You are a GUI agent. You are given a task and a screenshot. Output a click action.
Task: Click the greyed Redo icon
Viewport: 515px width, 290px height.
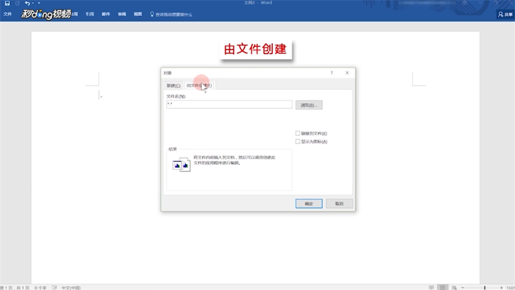tap(18, 4)
